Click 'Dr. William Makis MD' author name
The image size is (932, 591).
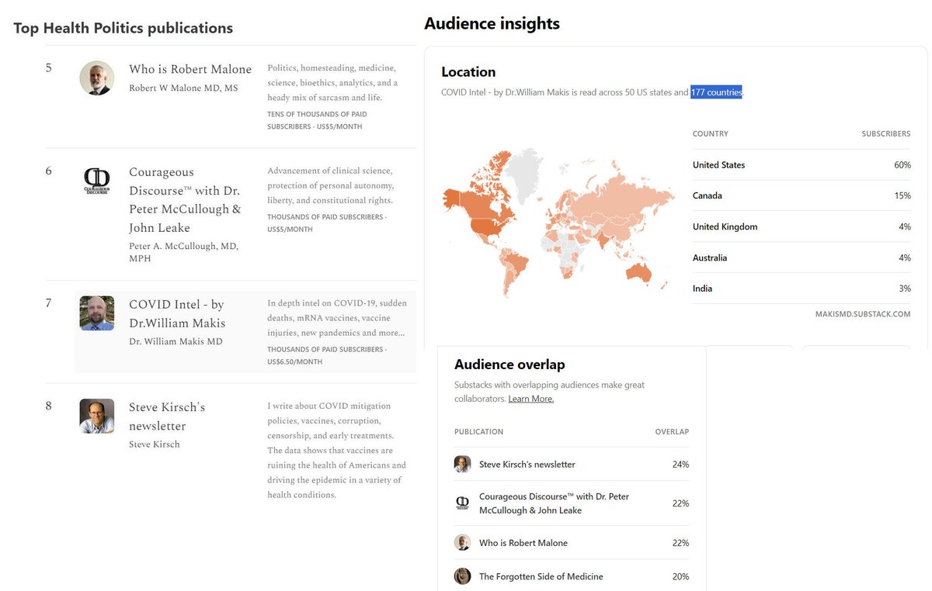[176, 341]
